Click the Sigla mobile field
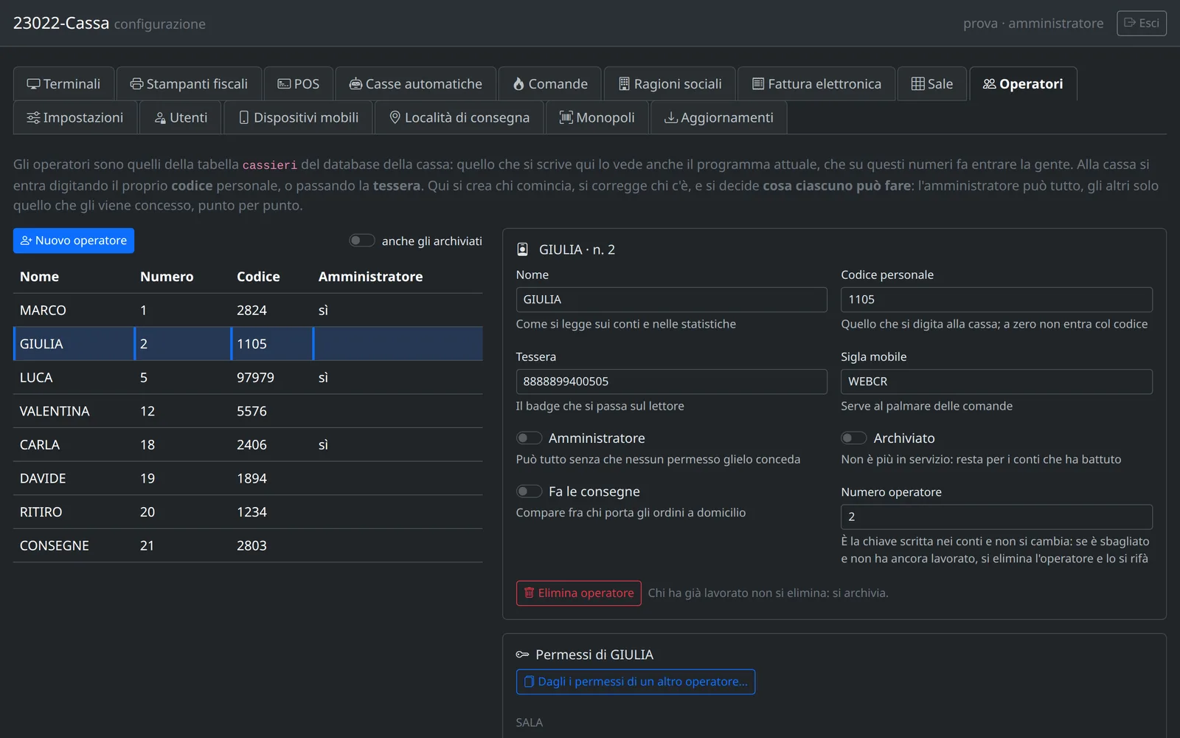This screenshot has height=738, width=1180. pos(996,382)
